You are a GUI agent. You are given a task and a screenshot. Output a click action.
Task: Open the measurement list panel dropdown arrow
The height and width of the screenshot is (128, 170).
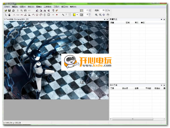161,19
